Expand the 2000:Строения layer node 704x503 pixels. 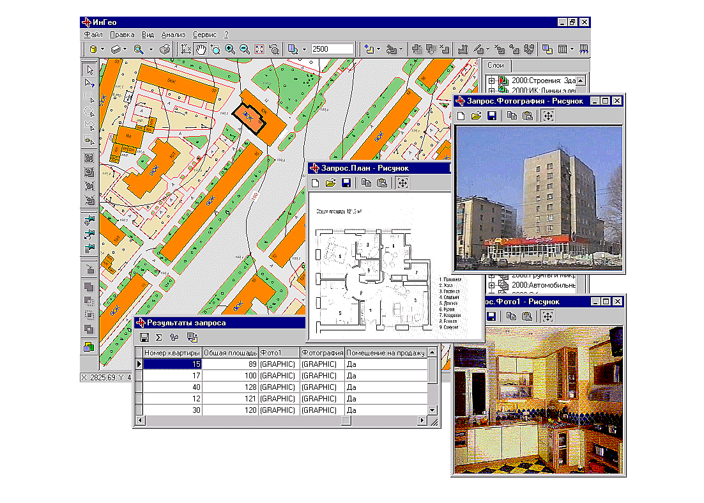click(492, 81)
